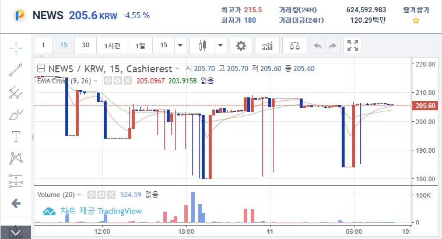Select the trend line drawing tool
This screenshot has width=442, height=239.
[x=16, y=70]
